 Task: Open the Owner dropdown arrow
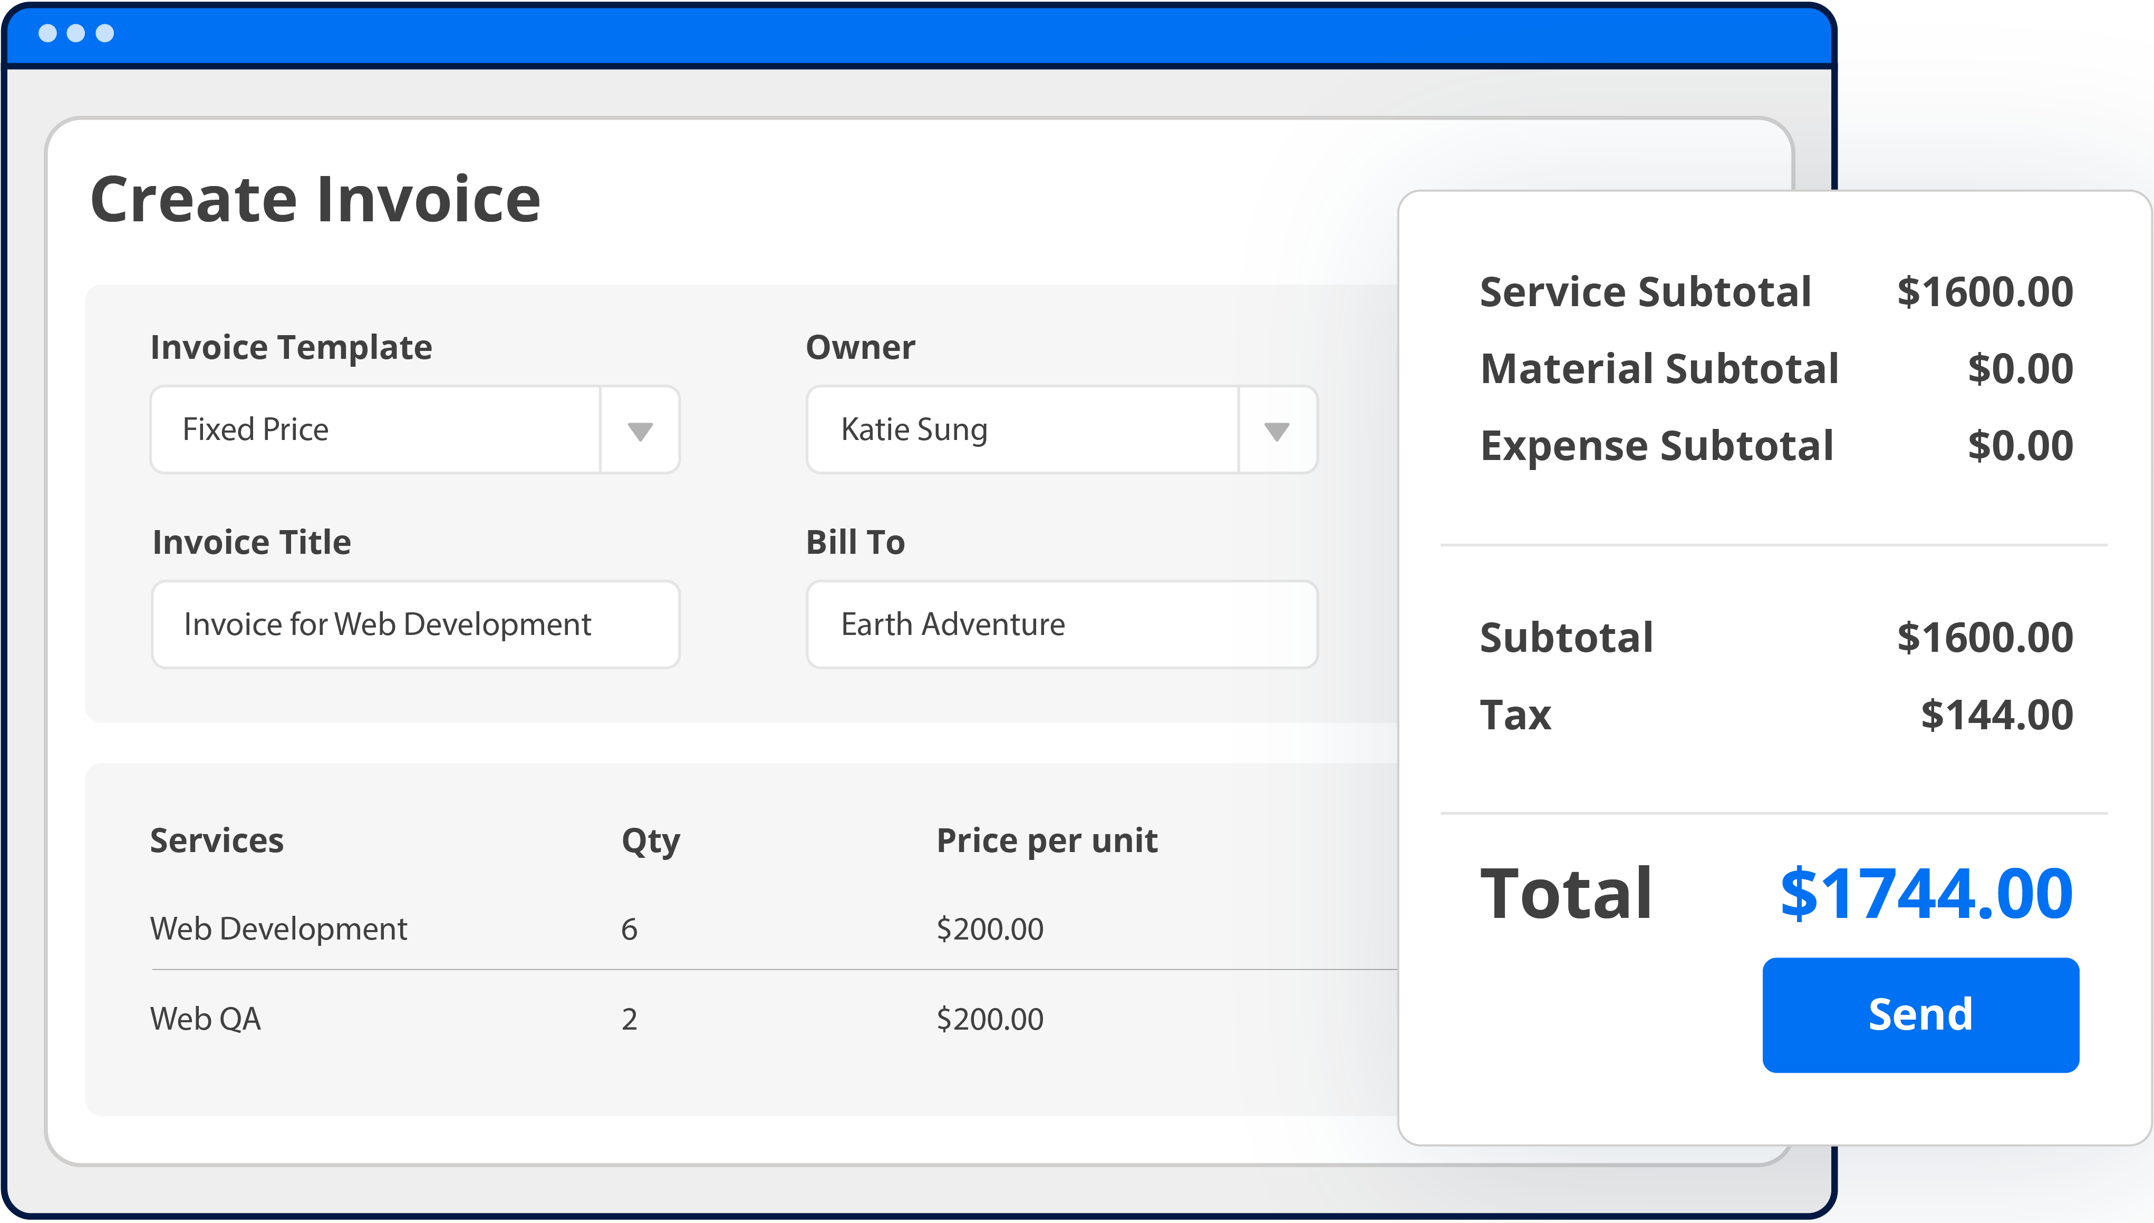(x=1277, y=431)
